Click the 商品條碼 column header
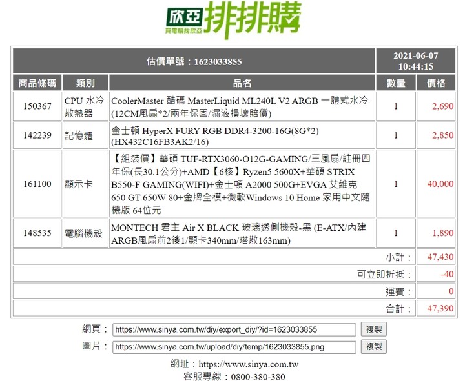The width and height of the screenshot is (465, 381). (x=37, y=83)
